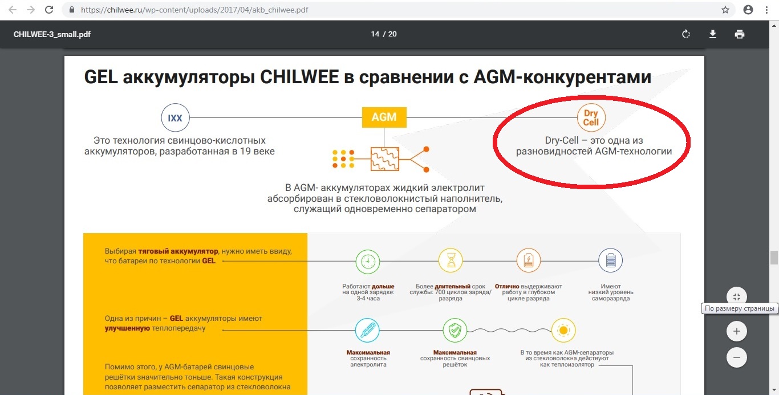Click text 'Имеют низкий уровень саморазряда'

[x=611, y=292]
